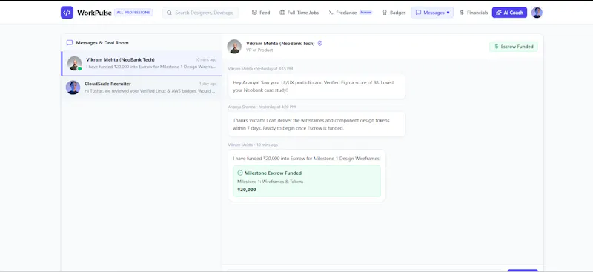Open the Financials tab
This screenshot has height=272, width=593.
[474, 13]
